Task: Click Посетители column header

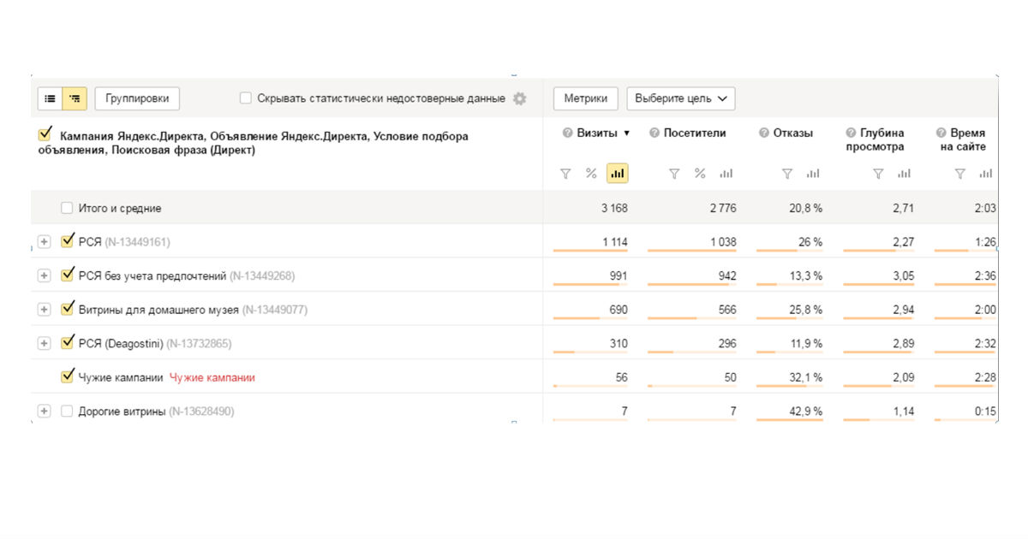Action: pyautogui.click(x=695, y=133)
